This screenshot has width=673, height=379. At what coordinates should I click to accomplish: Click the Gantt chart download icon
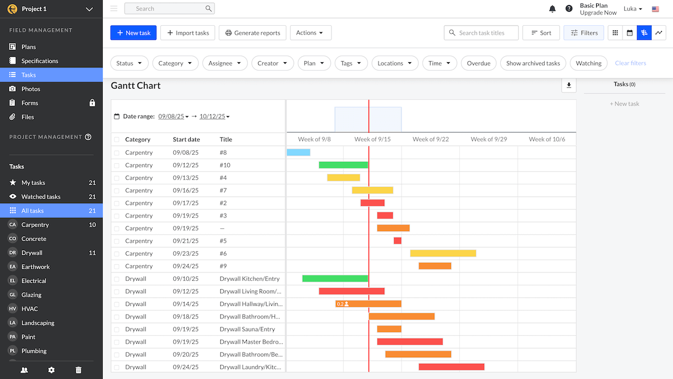569,85
